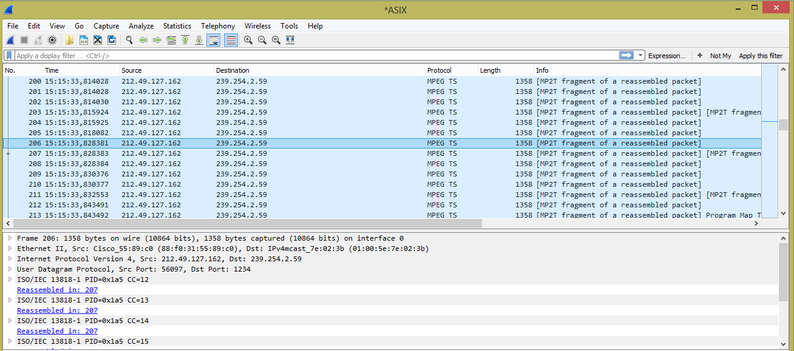Click the display filter bookmark icon
Screen dimensions: 794x351
tap(9, 55)
